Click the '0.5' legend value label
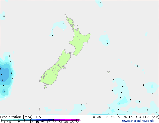 9,122
